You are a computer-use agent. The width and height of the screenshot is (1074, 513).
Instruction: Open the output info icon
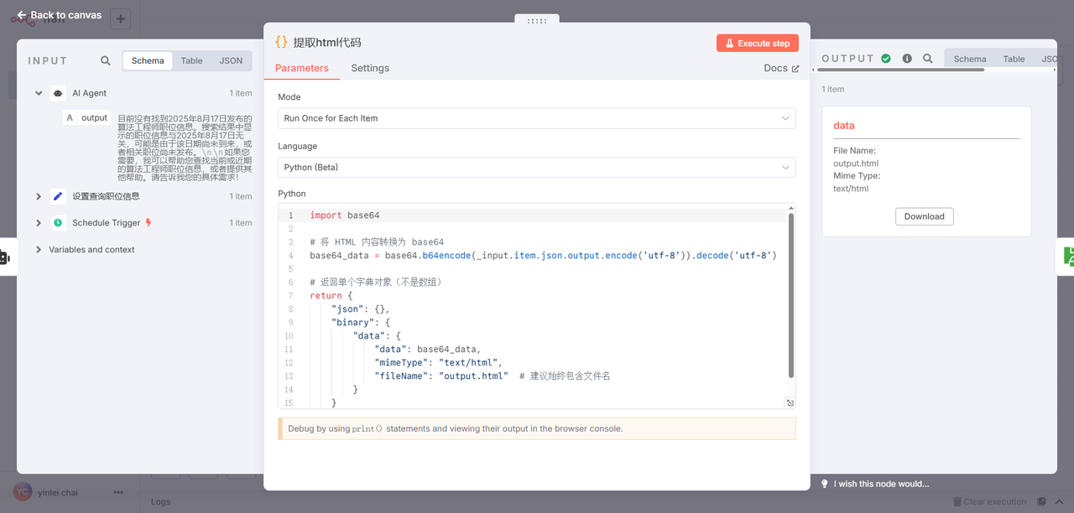pyautogui.click(x=907, y=59)
